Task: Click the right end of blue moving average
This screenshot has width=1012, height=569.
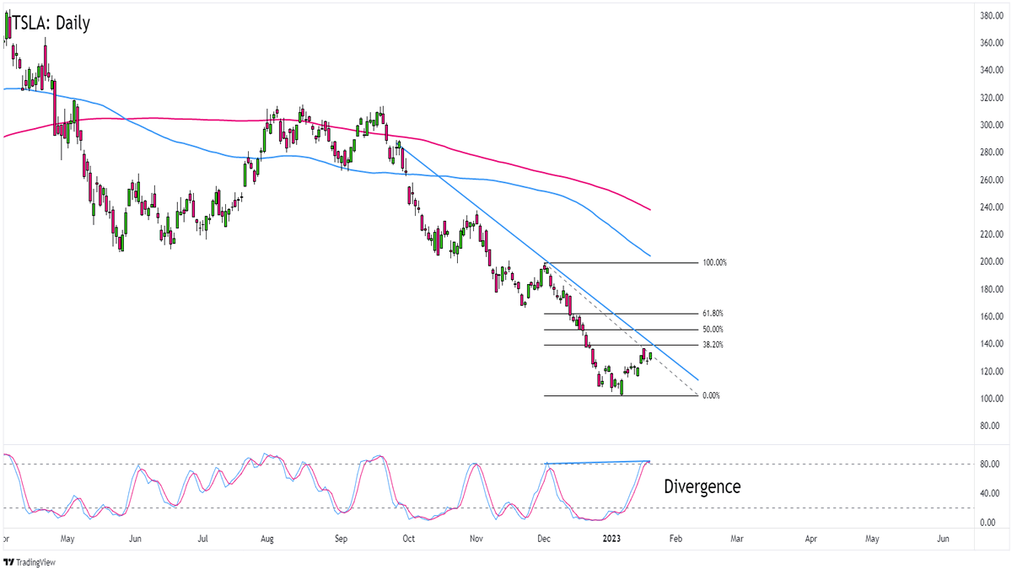Action: pyautogui.click(x=650, y=255)
